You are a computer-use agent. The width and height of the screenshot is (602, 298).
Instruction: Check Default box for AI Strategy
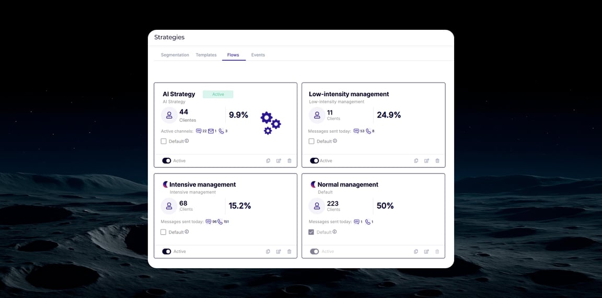164,141
